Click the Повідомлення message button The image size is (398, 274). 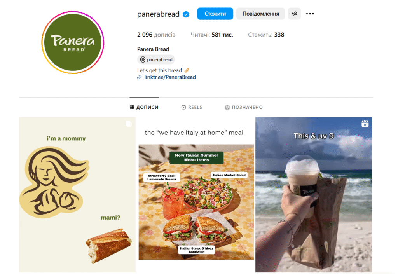(261, 14)
